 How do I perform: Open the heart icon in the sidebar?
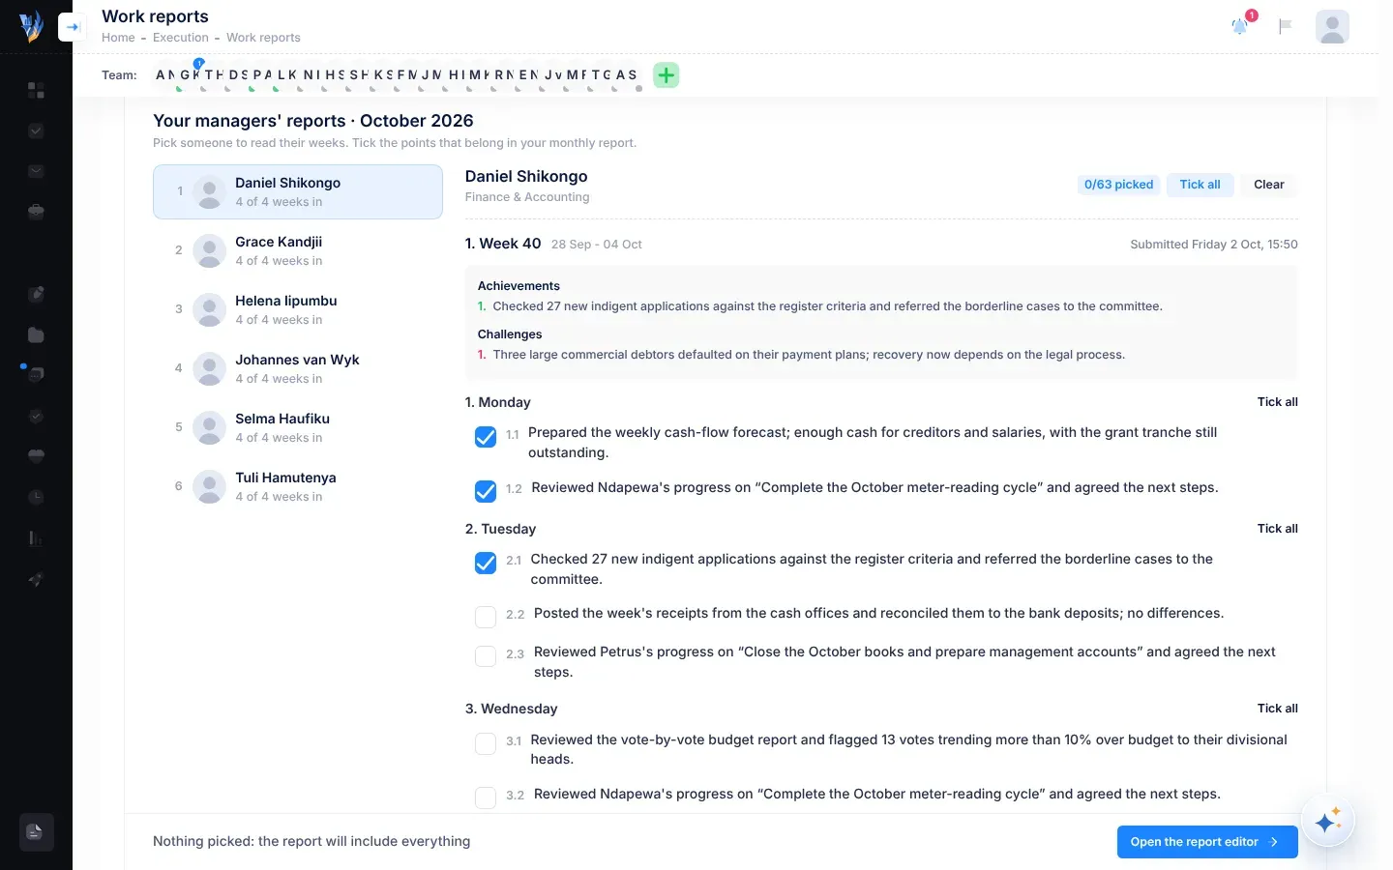click(36, 456)
